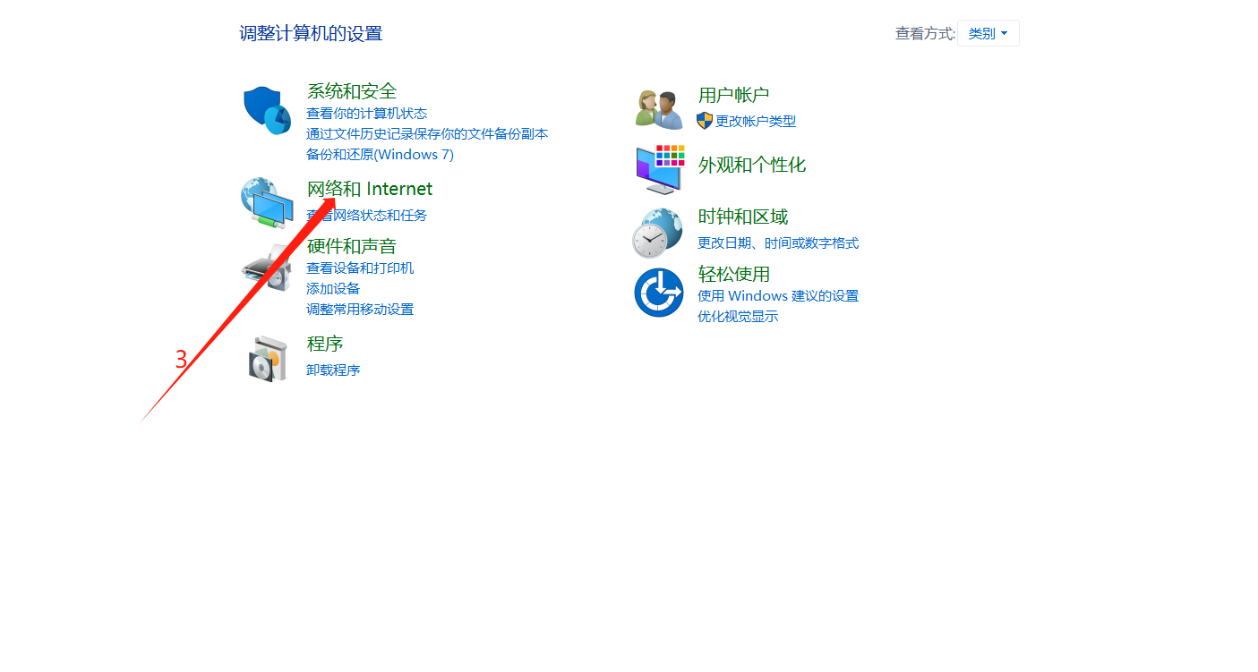Click the 备份和还原(Windows 7) link
Image resolution: width=1258 pixels, height=672 pixels.
click(381, 155)
